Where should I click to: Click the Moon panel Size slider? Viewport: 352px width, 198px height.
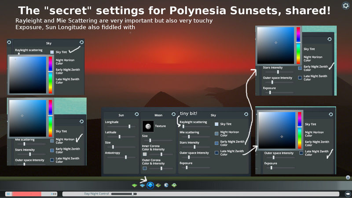tap(150, 140)
